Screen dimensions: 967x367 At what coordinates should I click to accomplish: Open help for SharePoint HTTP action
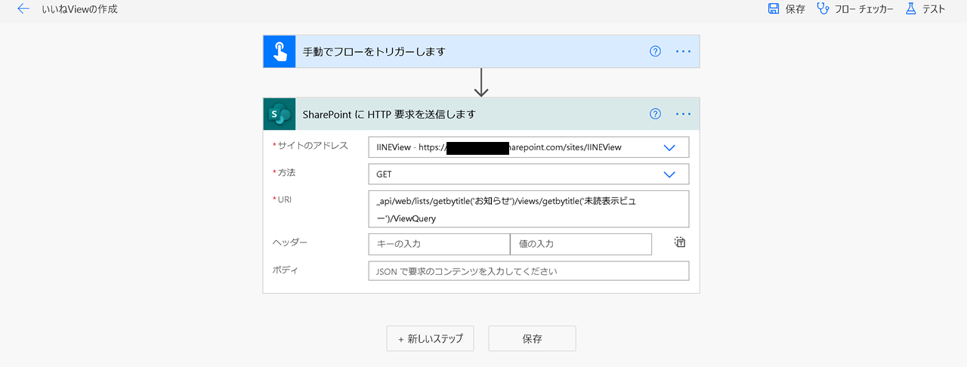tap(655, 114)
